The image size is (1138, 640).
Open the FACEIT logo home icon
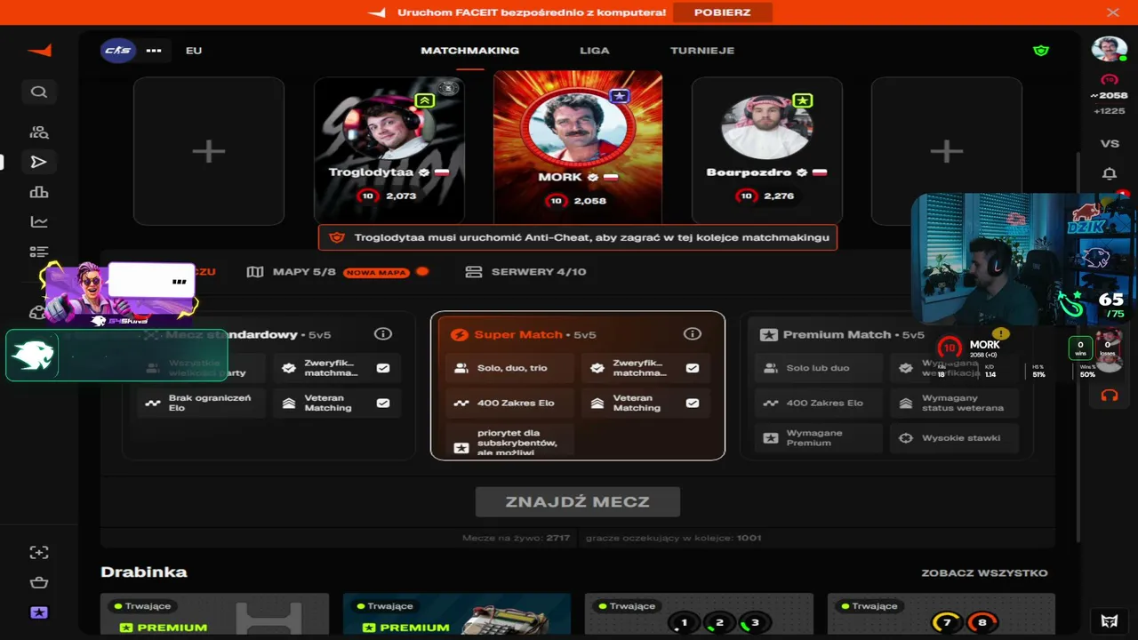click(39, 51)
